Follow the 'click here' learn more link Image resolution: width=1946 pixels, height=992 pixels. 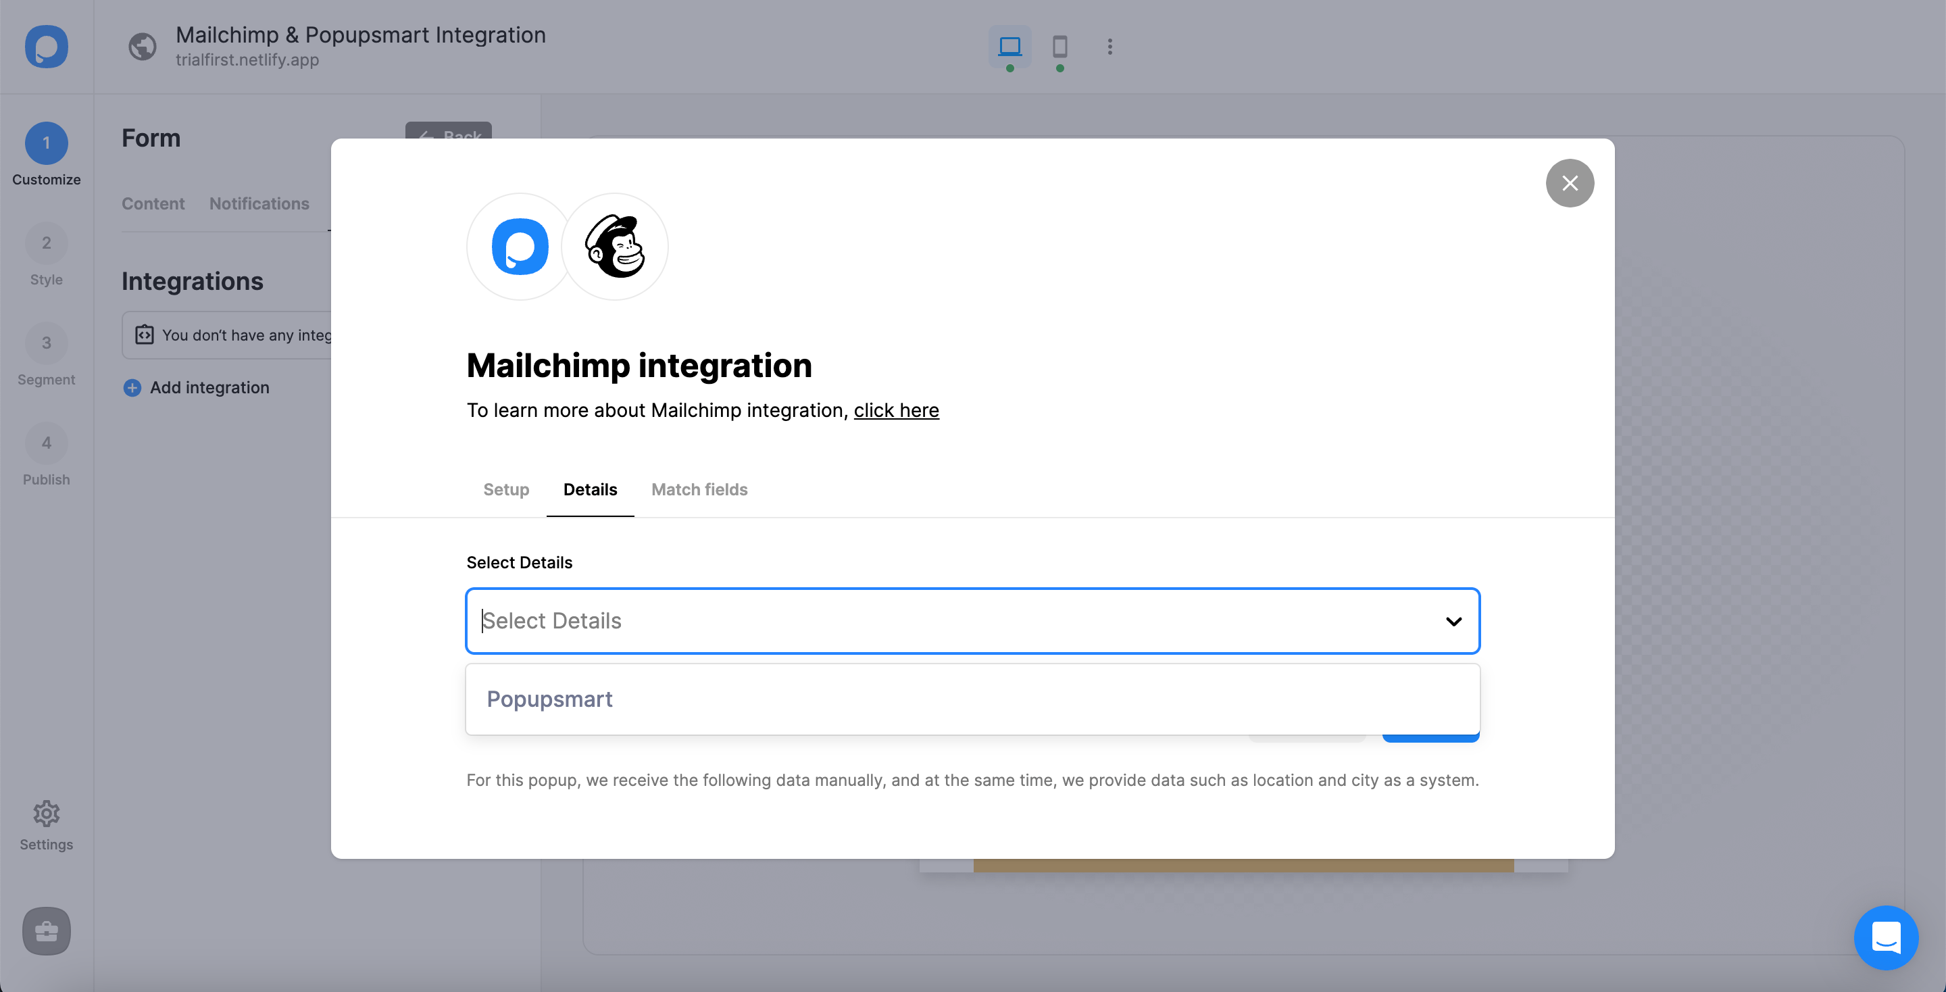(896, 410)
